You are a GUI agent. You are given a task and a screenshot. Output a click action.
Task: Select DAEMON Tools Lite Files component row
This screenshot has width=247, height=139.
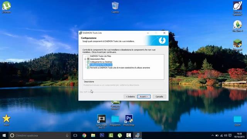pos(100,56)
